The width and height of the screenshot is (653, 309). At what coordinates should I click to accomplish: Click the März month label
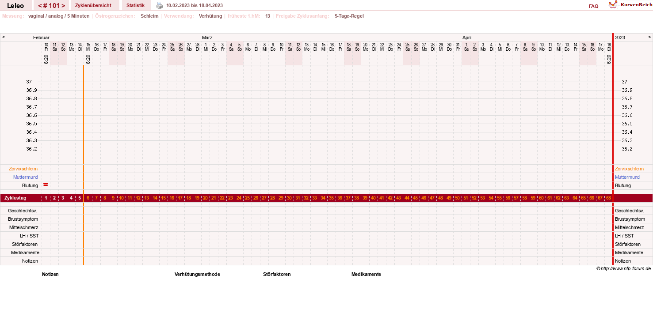207,38
